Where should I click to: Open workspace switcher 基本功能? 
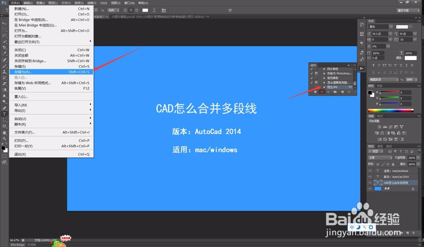pos(408,10)
